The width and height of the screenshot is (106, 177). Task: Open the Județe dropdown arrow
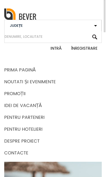click(x=96, y=26)
